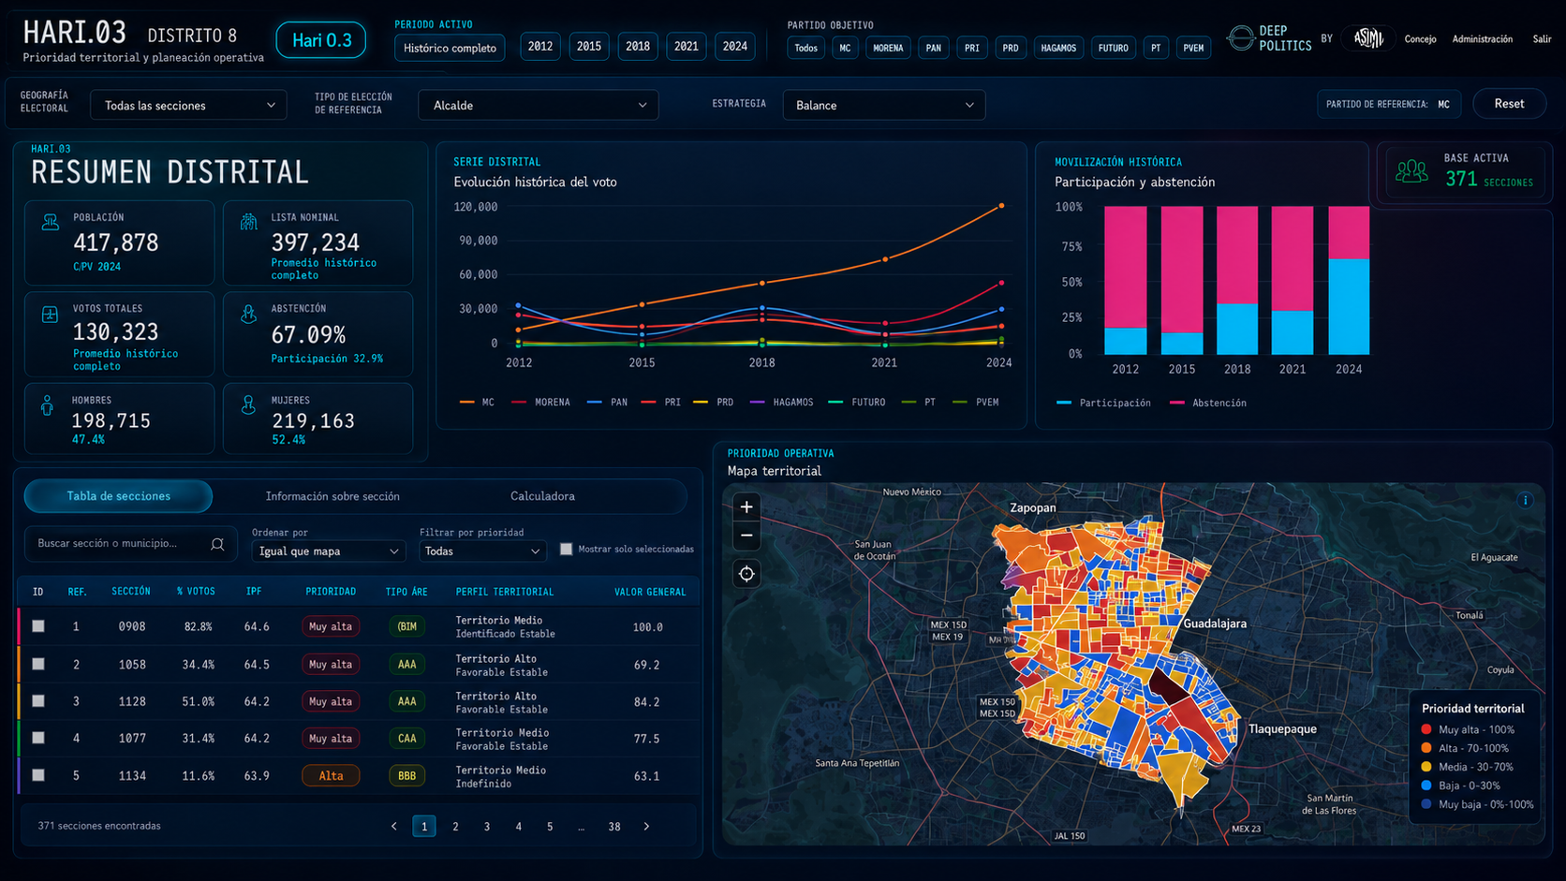
Task: Open the Balance strategy dropdown
Action: coord(883,106)
